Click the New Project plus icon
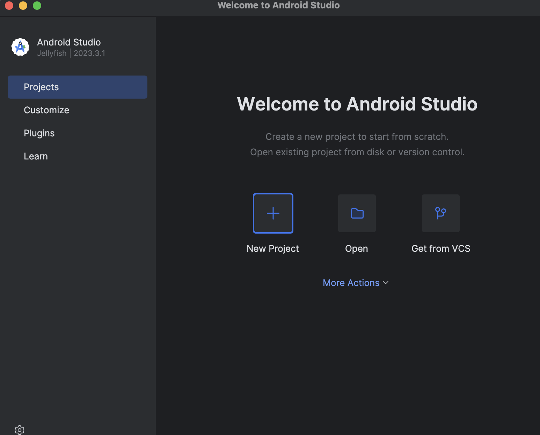Screen dimensions: 540x435 point(273,213)
